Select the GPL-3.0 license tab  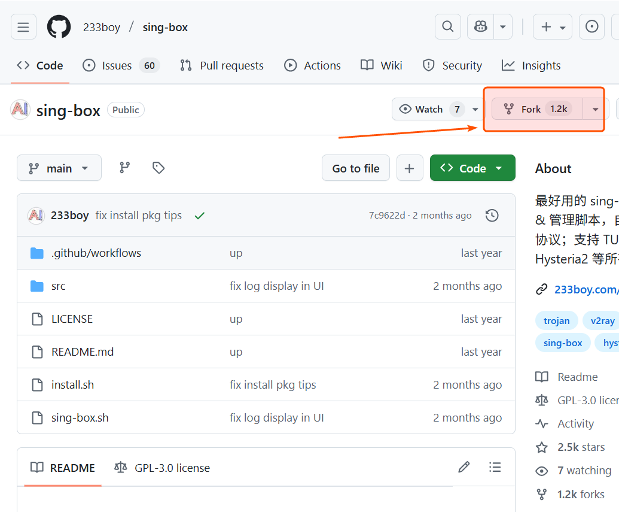(x=162, y=468)
